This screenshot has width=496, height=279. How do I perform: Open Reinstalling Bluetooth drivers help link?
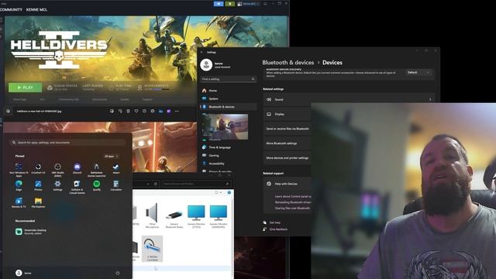pyautogui.click(x=293, y=202)
